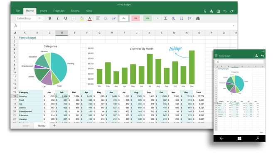Click the select-all corner triangle in tablet grid

click(x=15, y=33)
